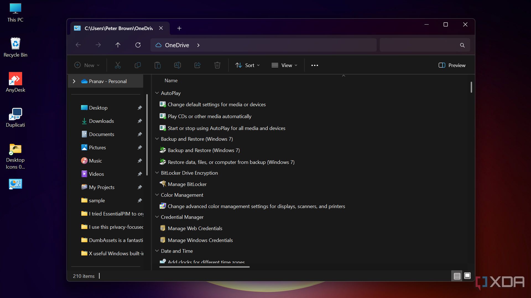Collapse the AutoPlay group
Viewport: 531px width, 298px height.
tap(157, 93)
